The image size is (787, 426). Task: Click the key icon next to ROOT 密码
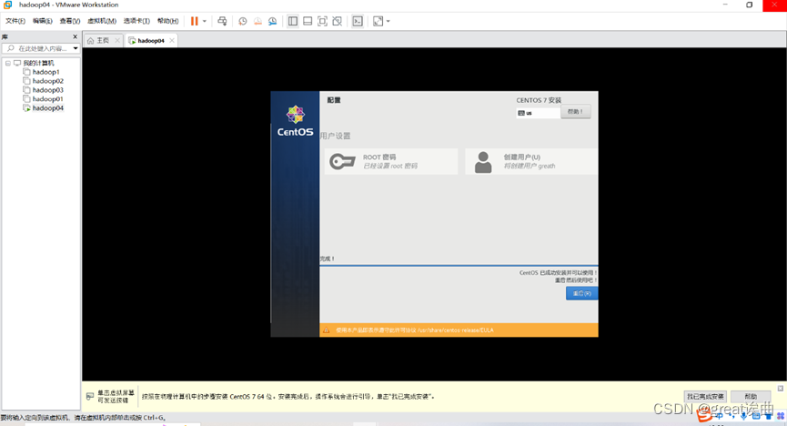pos(342,162)
